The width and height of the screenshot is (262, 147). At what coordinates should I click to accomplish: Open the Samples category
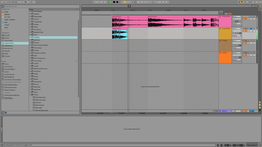(x=7, y=56)
